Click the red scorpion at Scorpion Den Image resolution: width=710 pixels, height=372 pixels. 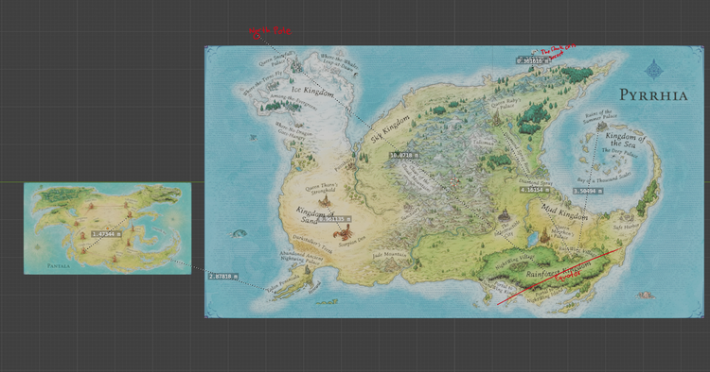[344, 233]
